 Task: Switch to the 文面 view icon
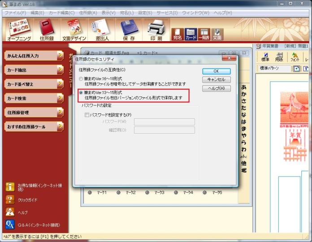click(x=217, y=34)
